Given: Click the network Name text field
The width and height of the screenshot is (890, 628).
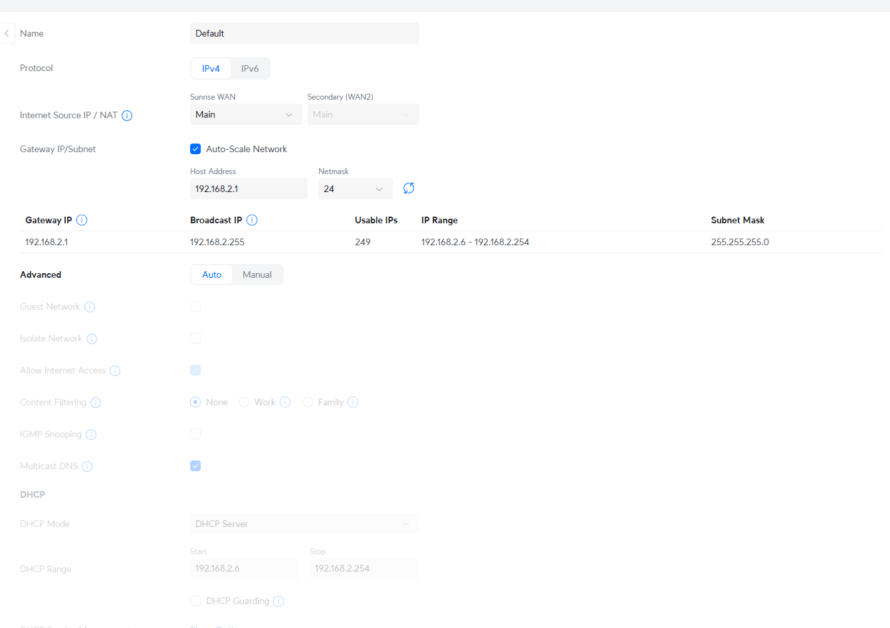Looking at the screenshot, I should point(304,33).
